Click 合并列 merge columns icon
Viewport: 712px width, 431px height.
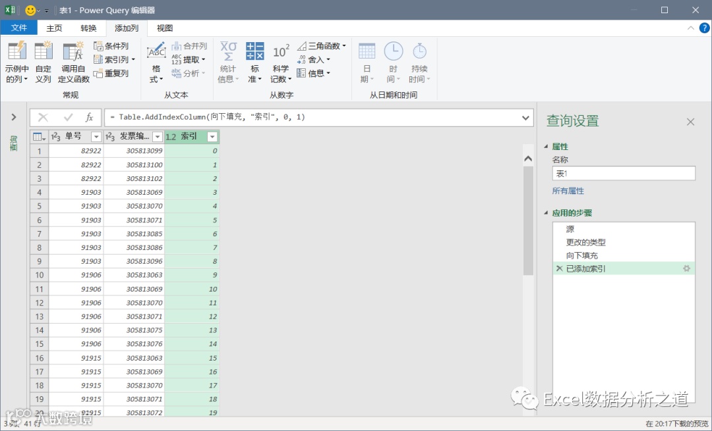click(x=189, y=46)
